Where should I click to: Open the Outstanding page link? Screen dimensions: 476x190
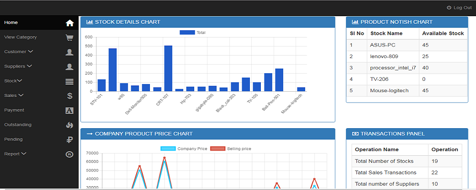[x=18, y=125]
